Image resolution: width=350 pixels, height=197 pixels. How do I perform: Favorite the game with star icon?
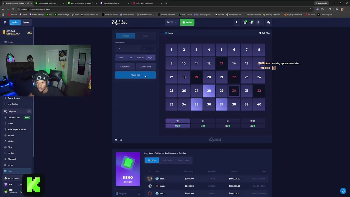pos(121,140)
